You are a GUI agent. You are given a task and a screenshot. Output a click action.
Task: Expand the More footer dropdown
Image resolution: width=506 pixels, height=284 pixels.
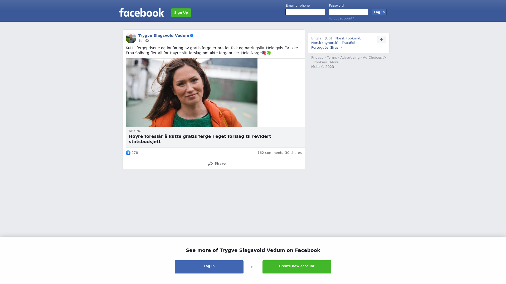tap(335, 62)
